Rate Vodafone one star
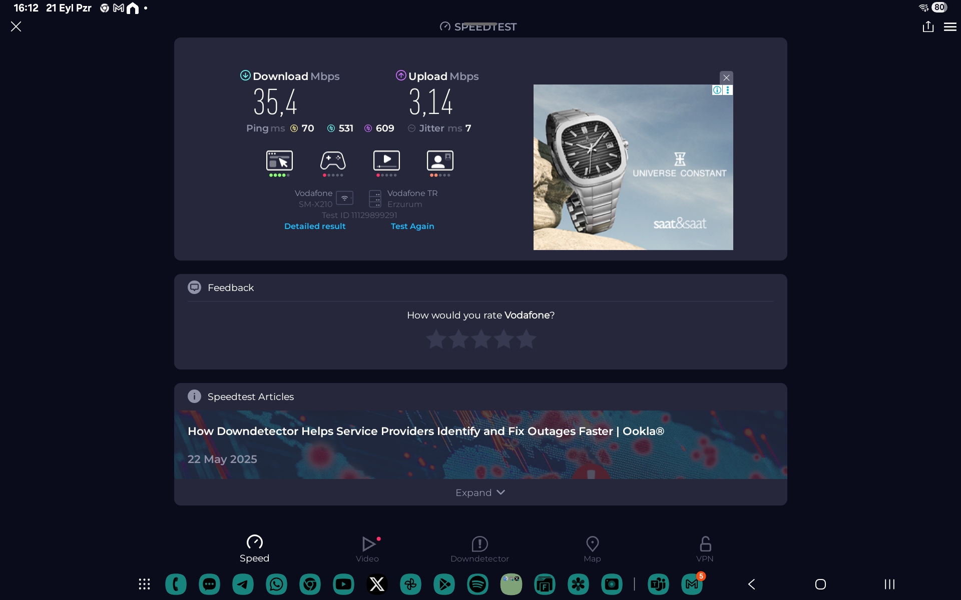 (x=436, y=339)
